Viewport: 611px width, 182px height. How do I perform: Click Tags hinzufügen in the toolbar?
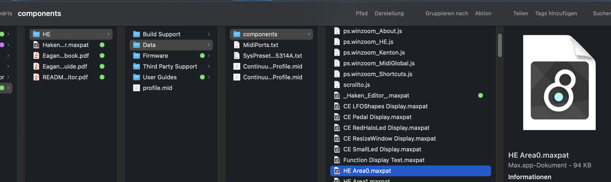click(x=556, y=14)
